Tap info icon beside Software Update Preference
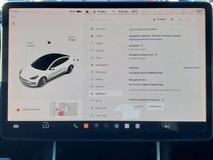213x160 pixels. (x=163, y=100)
